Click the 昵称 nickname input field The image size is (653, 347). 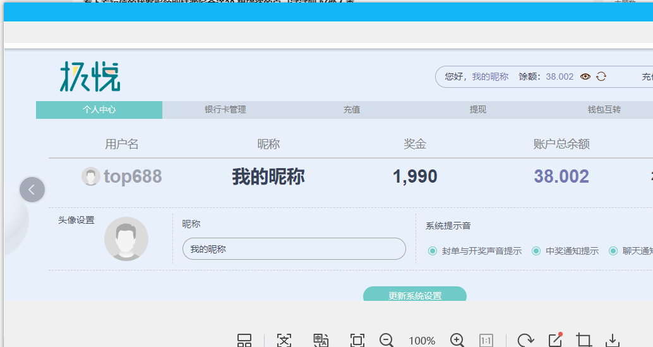[x=294, y=249]
